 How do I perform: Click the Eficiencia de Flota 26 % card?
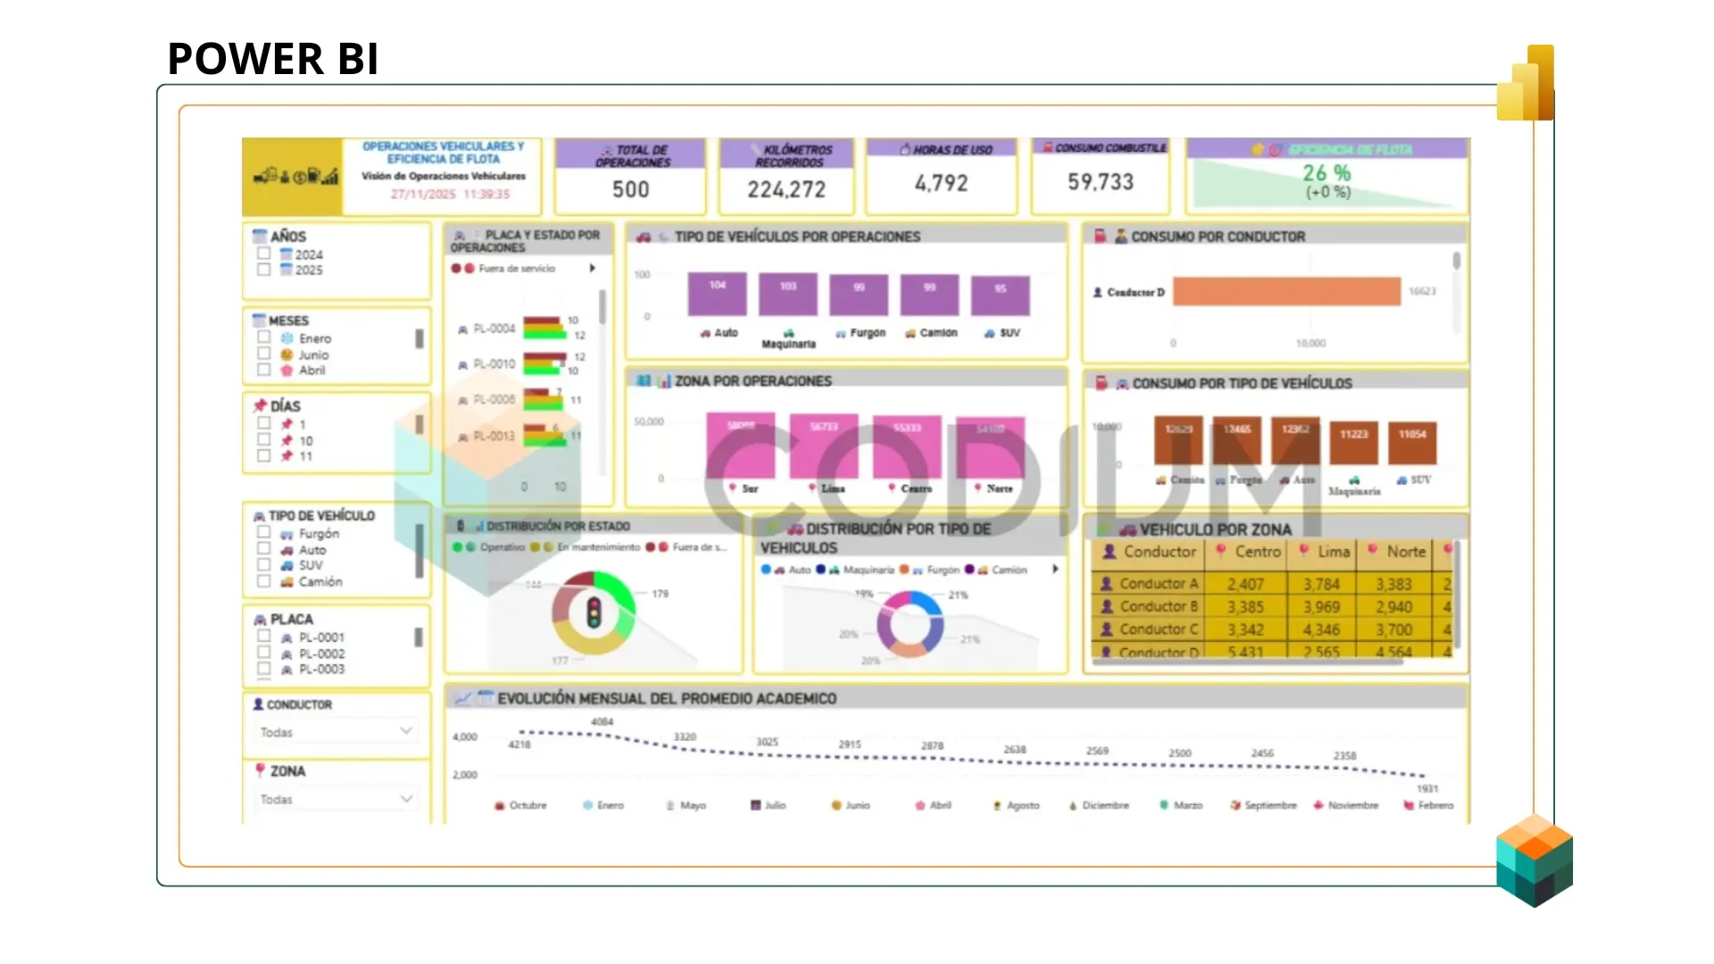point(1327,177)
